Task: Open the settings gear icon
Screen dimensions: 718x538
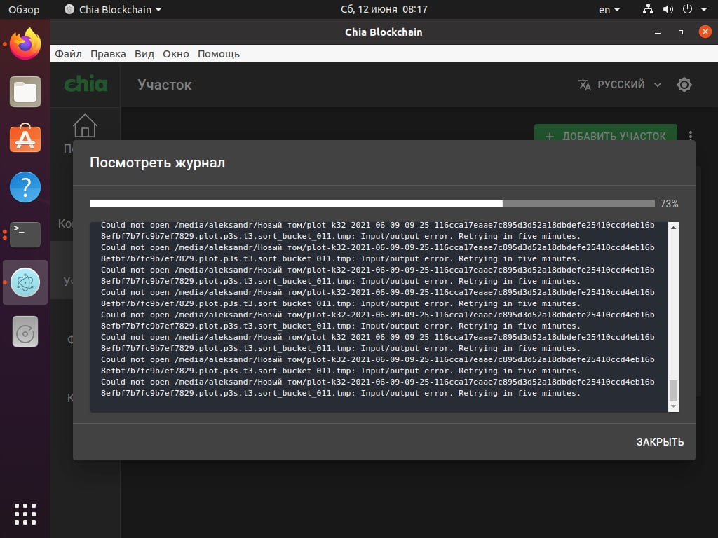Action: 684,85
